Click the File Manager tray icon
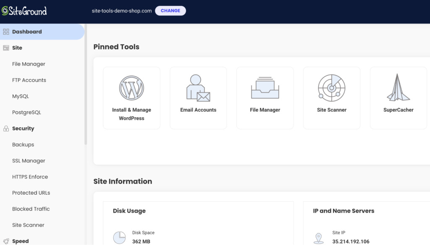430x245 pixels. point(265,88)
